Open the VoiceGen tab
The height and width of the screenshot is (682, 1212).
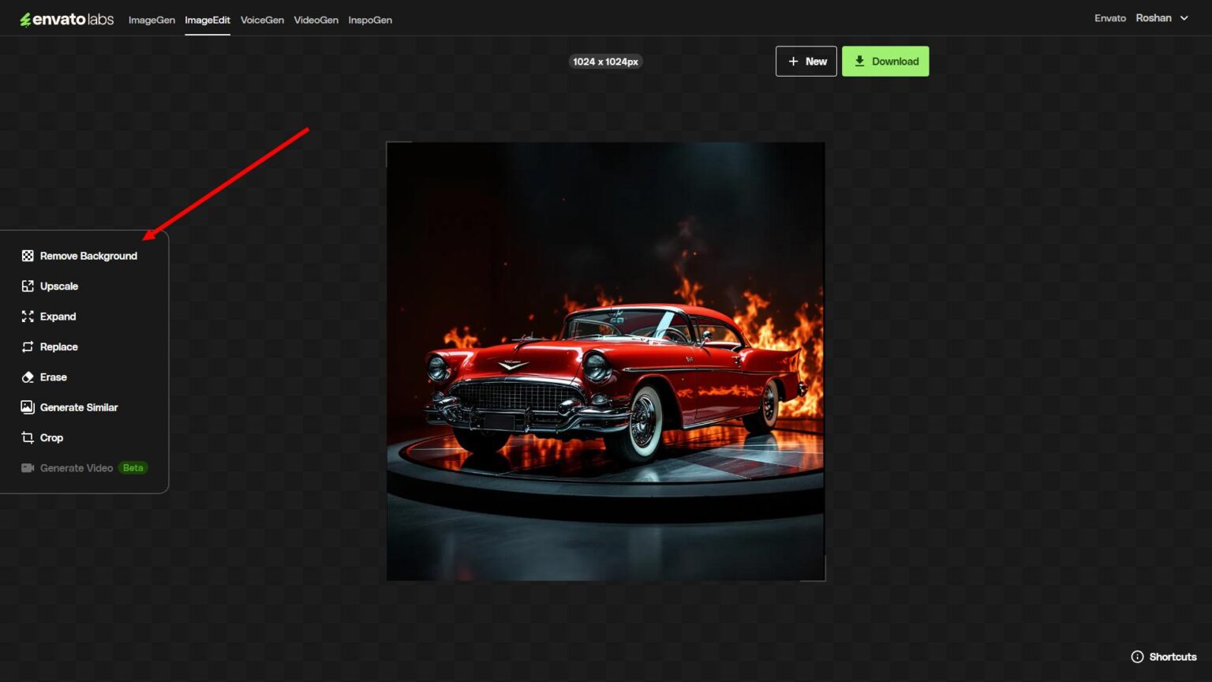(x=262, y=20)
